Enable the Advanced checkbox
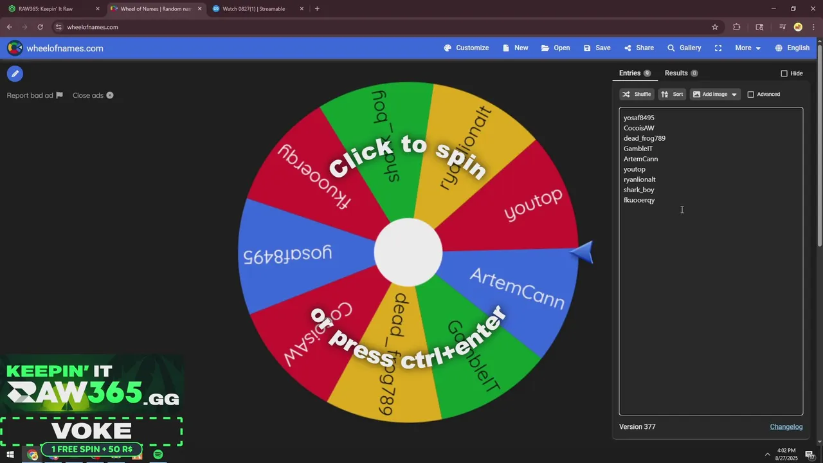Image resolution: width=823 pixels, height=463 pixels. point(750,95)
